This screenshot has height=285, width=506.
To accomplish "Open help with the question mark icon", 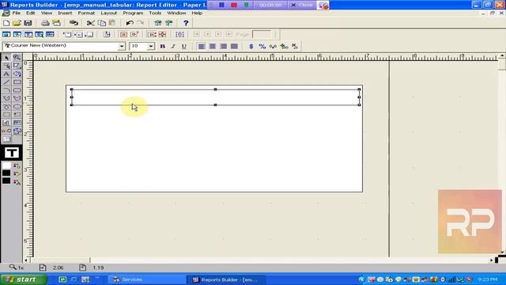I will 186,23.
